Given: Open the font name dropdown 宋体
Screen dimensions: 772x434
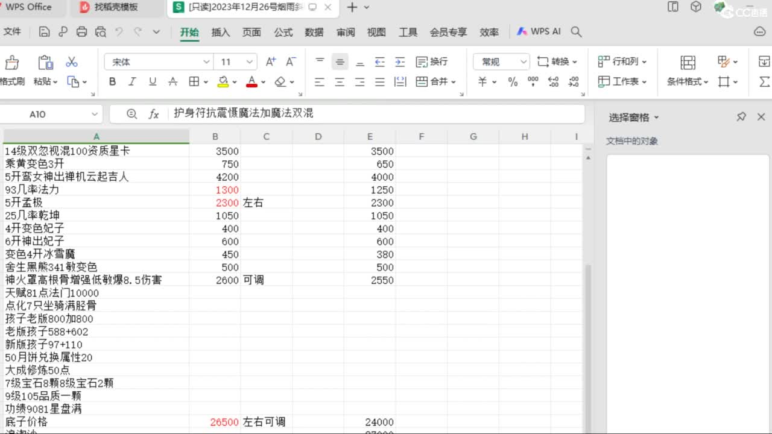Looking at the screenshot, I should pos(206,61).
